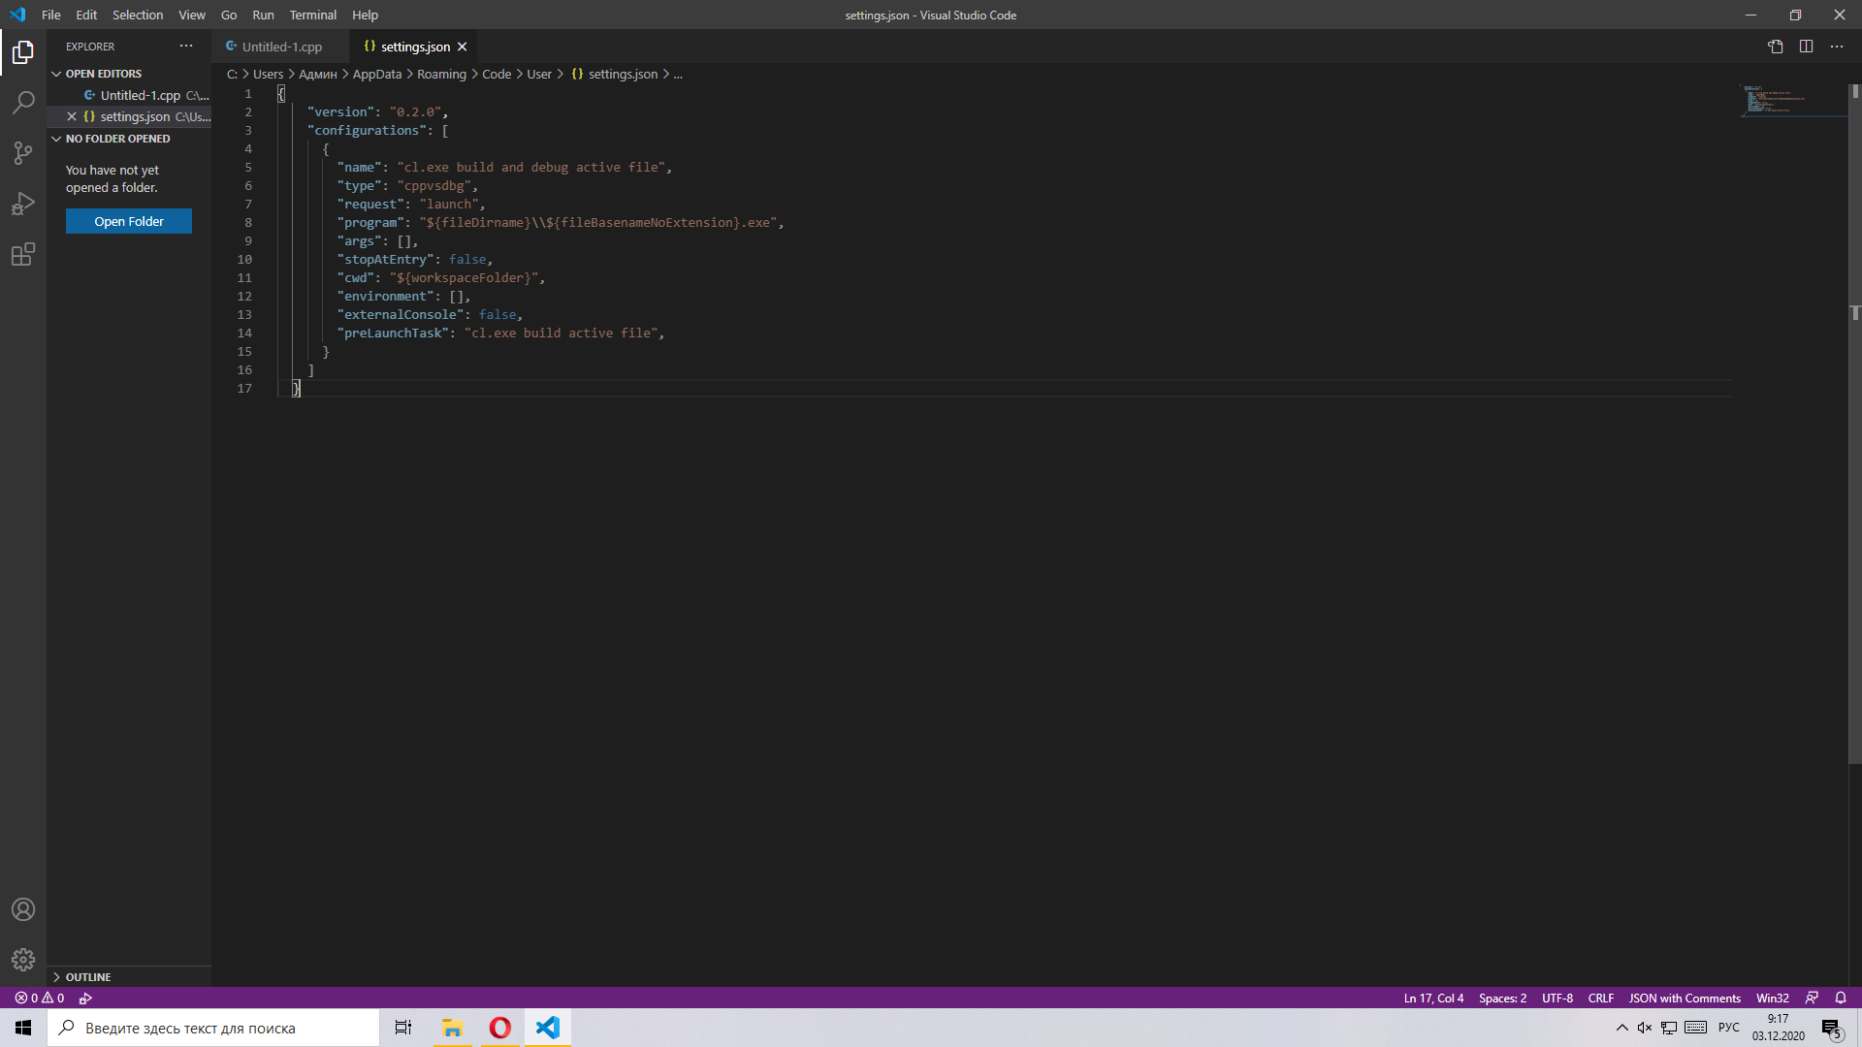
Task: Click the touch keyboard tray icon
Action: point(1695,1028)
